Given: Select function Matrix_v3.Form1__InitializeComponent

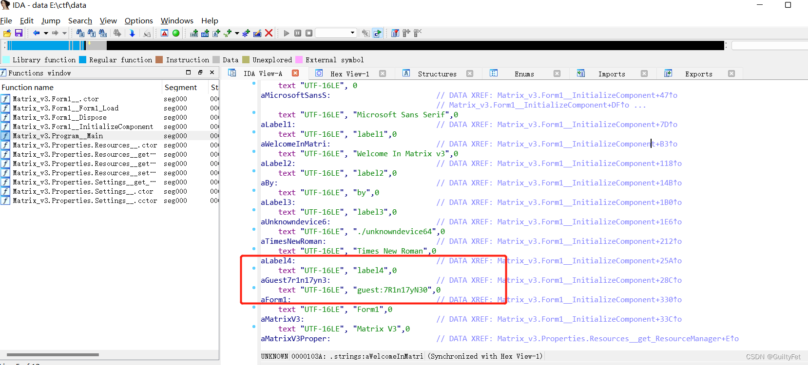Looking at the screenshot, I should tap(83, 127).
